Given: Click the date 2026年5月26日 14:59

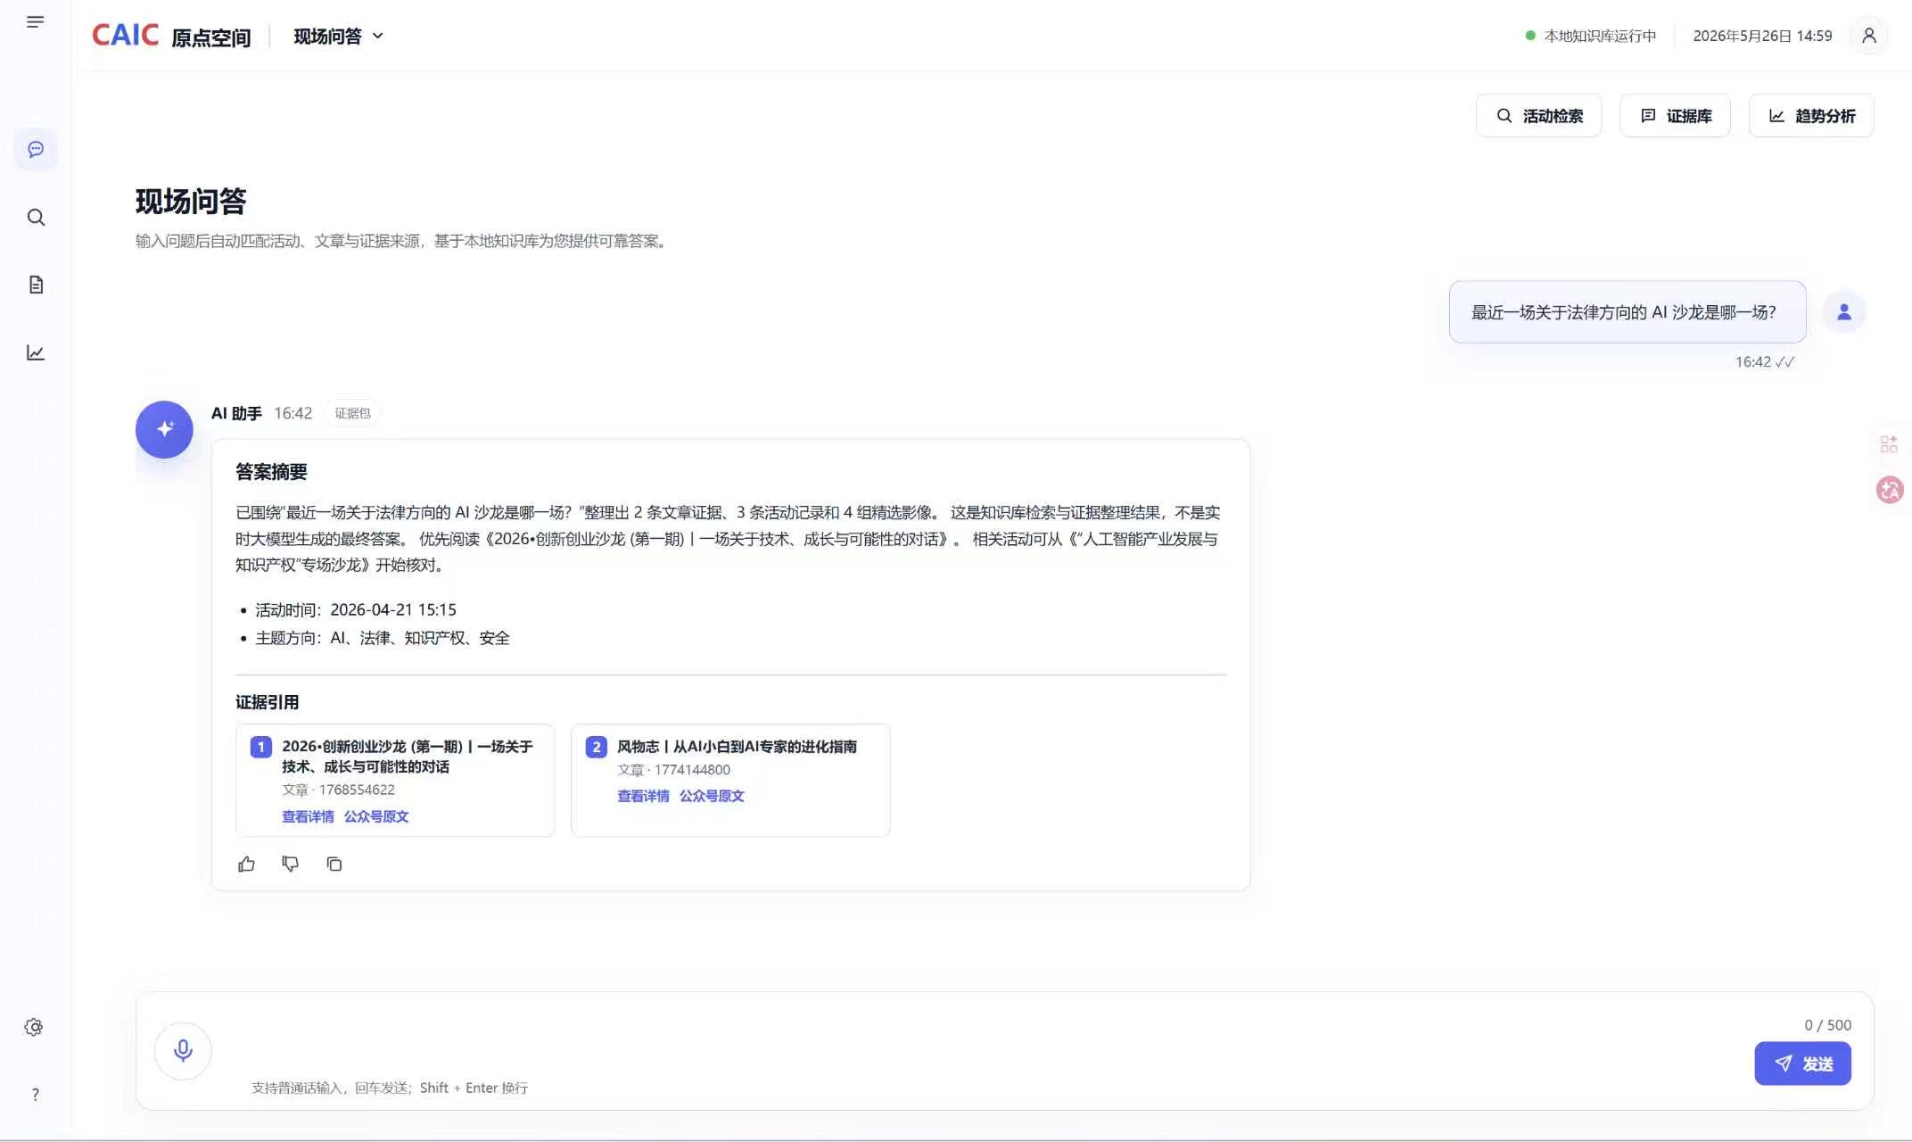Looking at the screenshot, I should [1762, 36].
